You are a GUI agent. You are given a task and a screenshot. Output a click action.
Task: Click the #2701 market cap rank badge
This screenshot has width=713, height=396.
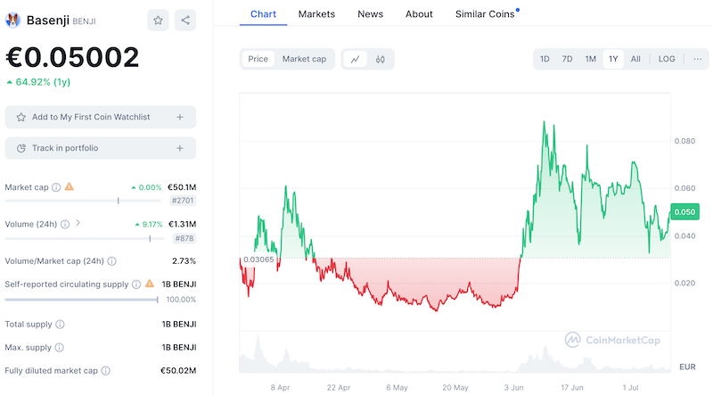pos(183,201)
